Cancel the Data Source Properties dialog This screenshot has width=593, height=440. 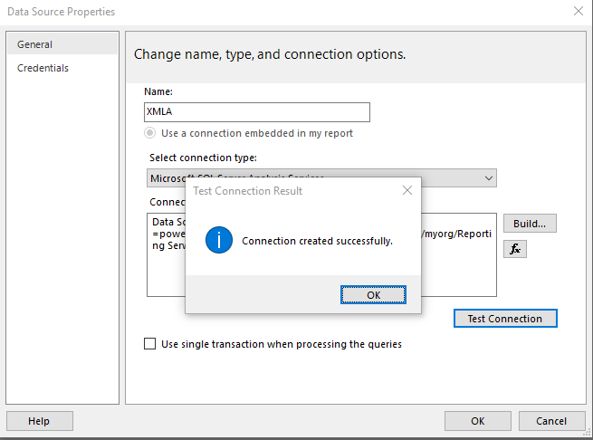[x=550, y=421]
